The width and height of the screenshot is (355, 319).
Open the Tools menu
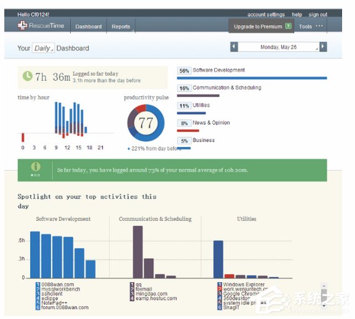[x=305, y=26]
